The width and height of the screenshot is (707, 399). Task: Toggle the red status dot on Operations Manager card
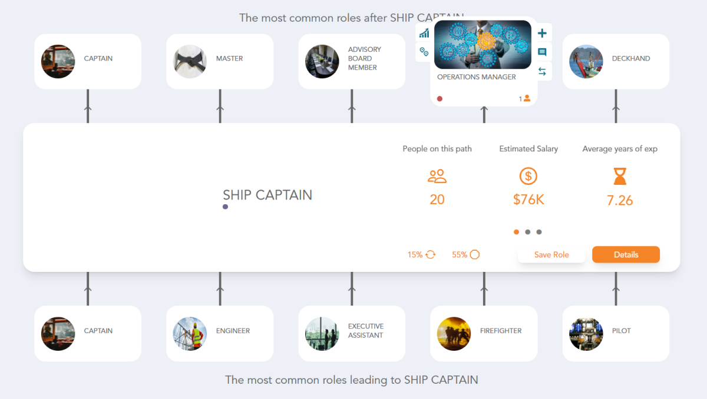click(x=440, y=98)
